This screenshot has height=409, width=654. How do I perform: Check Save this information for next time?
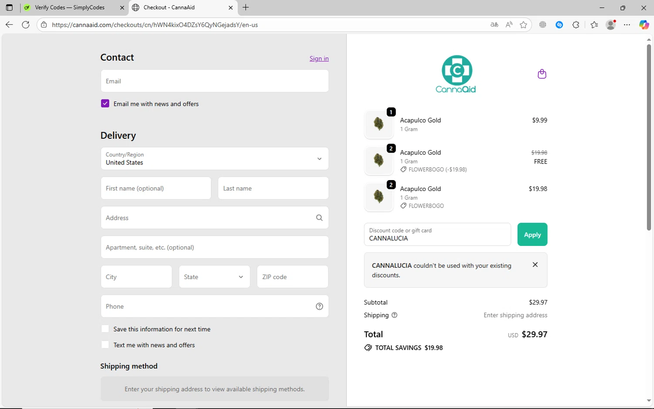point(105,329)
